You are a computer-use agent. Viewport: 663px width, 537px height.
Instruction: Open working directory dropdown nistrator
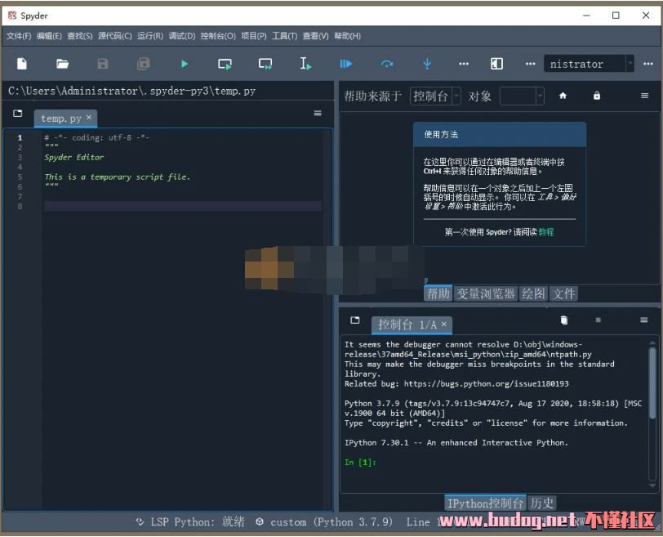[x=589, y=64]
